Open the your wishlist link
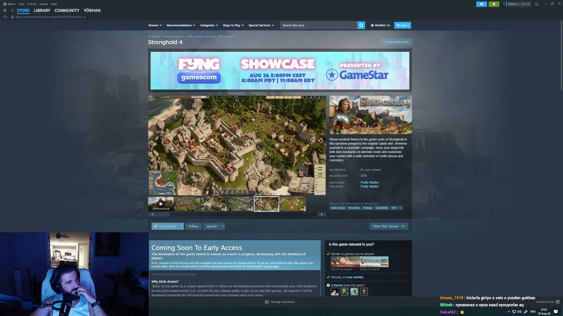Image resolution: width=563 pixels, height=316 pixels. tap(355, 277)
